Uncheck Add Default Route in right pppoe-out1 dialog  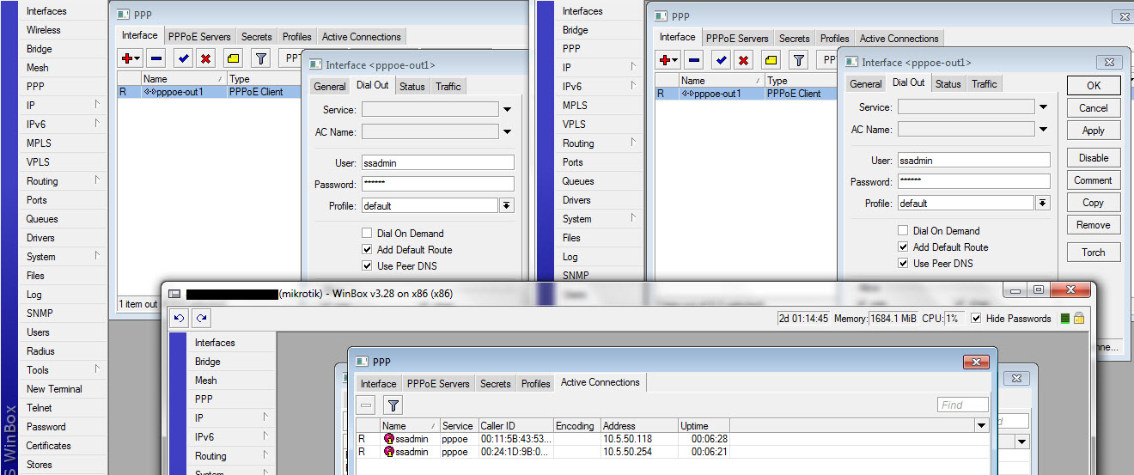903,247
